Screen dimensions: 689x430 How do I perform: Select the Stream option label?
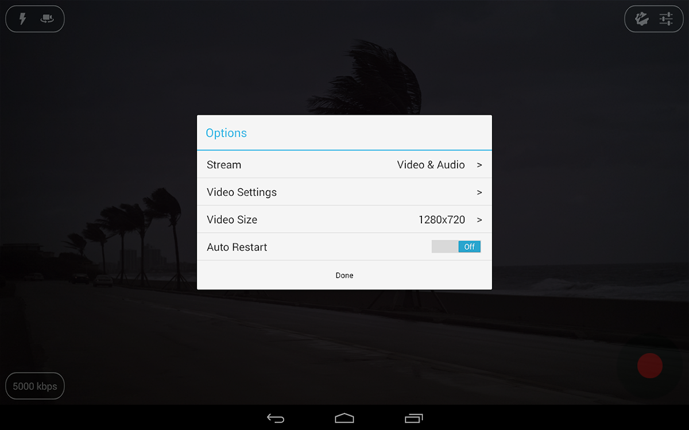click(x=224, y=165)
